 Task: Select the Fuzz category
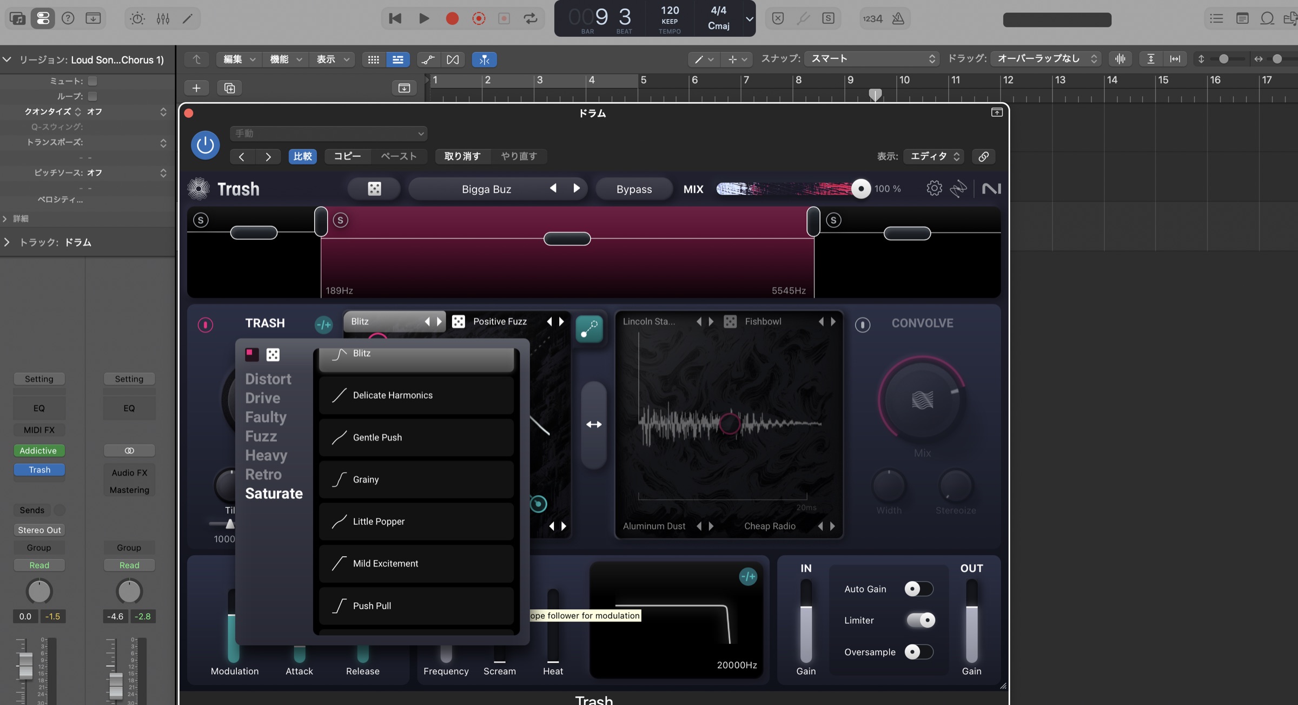pyautogui.click(x=261, y=436)
